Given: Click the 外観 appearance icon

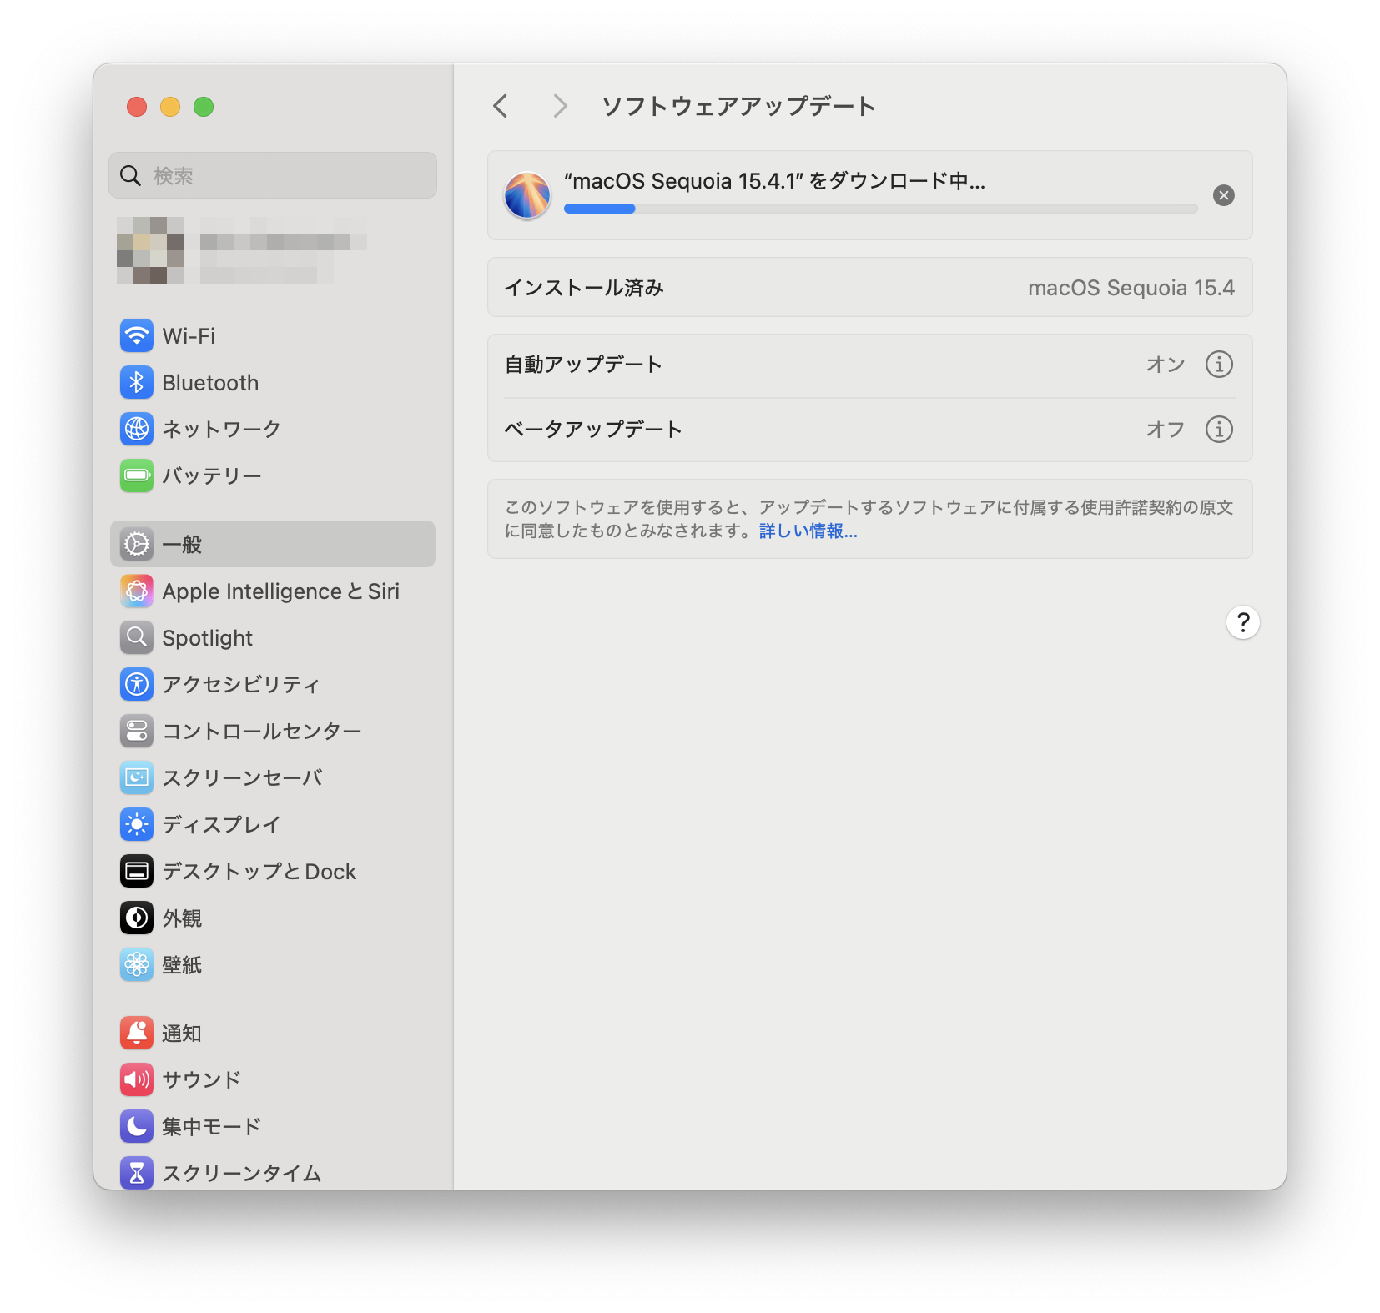Looking at the screenshot, I should (x=137, y=918).
